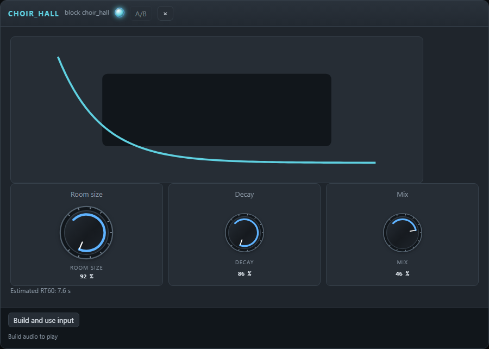Click the 'block choir_hall' label
The height and width of the screenshot is (349, 489).
pyautogui.click(x=87, y=13)
